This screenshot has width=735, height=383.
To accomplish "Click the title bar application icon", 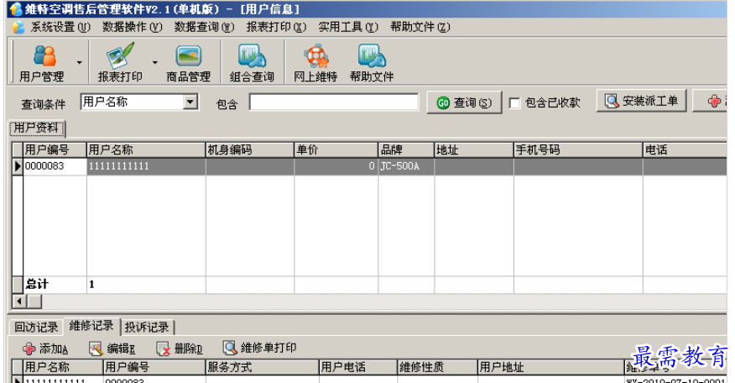I will (16, 9).
